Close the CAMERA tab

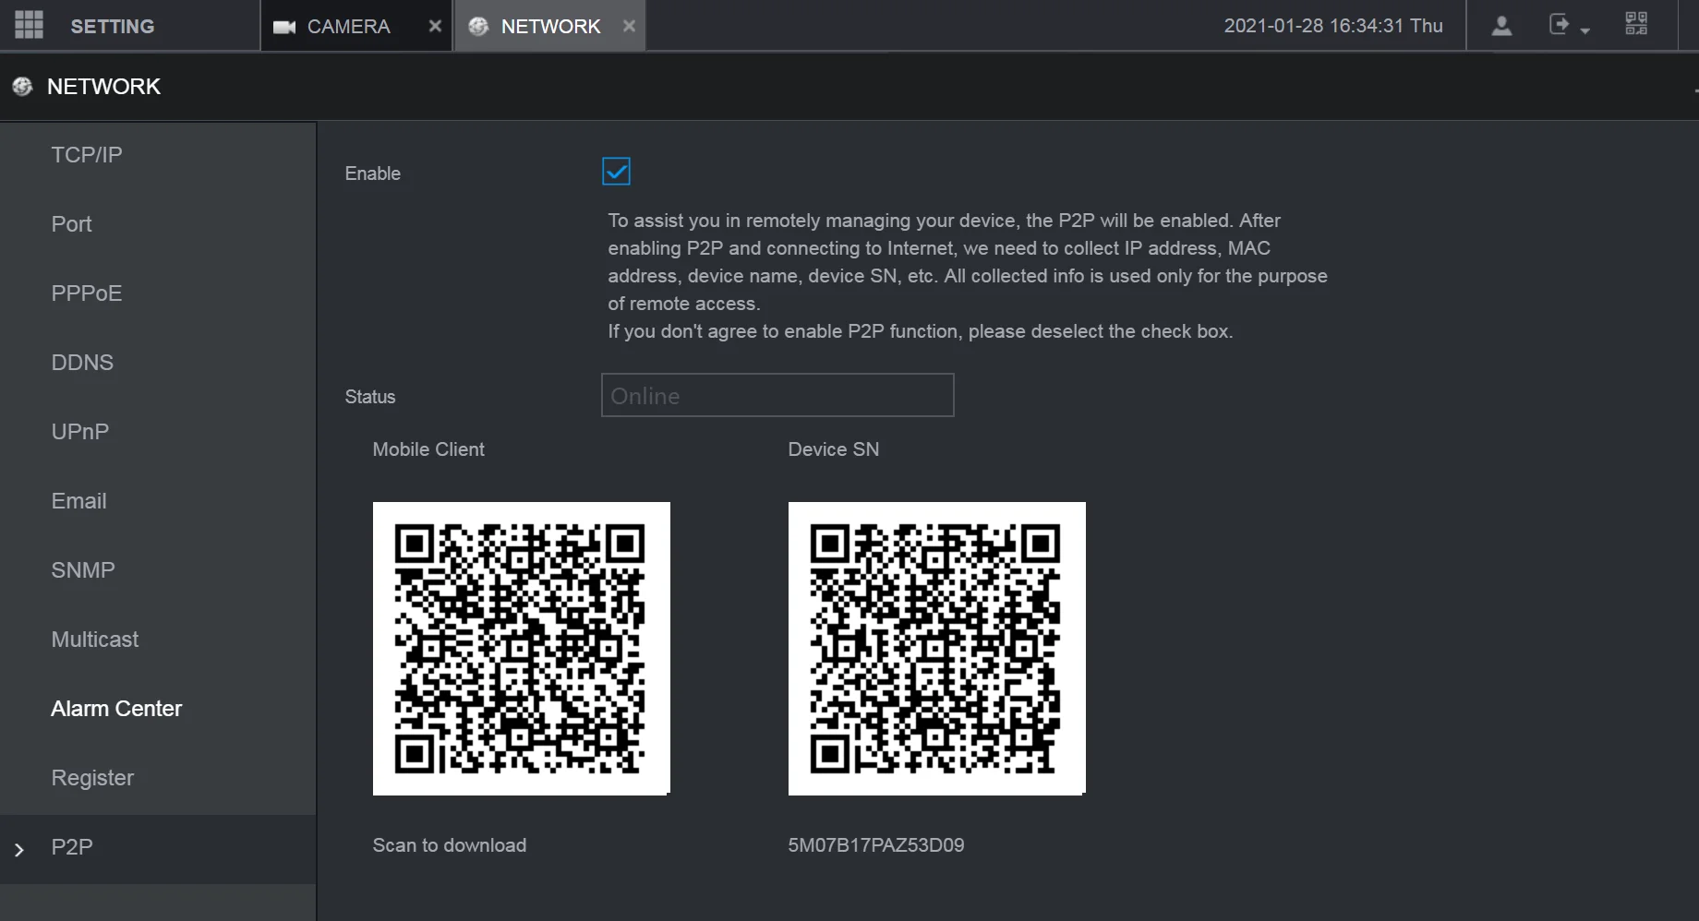pyautogui.click(x=435, y=27)
